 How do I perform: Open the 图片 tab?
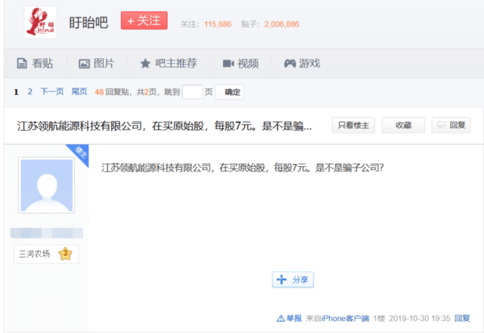pos(97,63)
